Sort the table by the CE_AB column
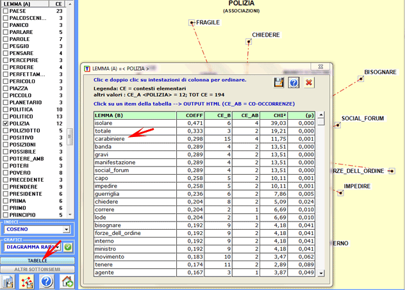 click(246, 115)
